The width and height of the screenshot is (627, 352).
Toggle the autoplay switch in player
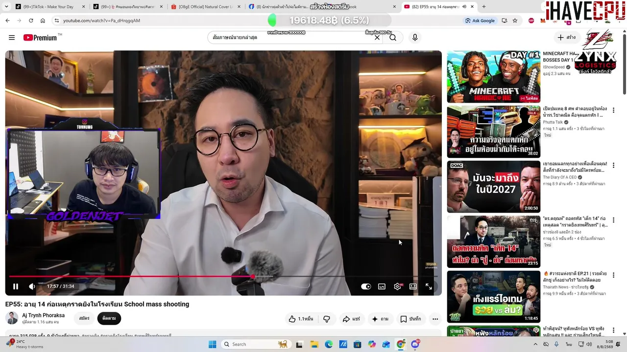tap(366, 286)
